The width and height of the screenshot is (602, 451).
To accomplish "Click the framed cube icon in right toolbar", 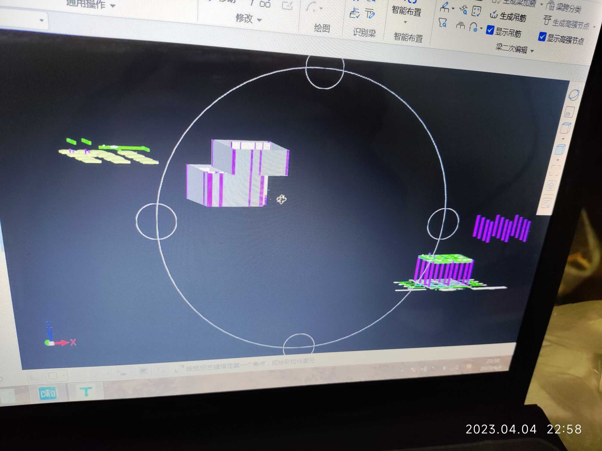I will [x=551, y=186].
